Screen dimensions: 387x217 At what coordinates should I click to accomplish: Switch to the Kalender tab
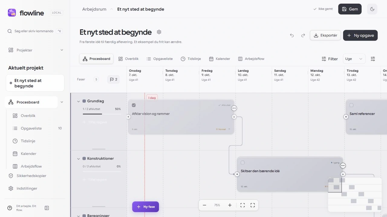(x=220, y=59)
